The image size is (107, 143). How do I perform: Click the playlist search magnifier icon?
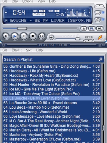(101, 59)
